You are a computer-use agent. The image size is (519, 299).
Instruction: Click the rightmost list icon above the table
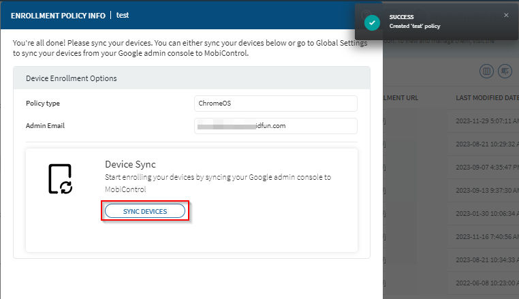point(505,71)
